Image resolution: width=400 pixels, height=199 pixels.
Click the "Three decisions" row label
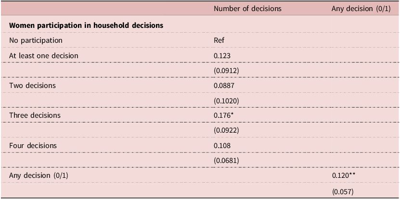[x=35, y=115]
